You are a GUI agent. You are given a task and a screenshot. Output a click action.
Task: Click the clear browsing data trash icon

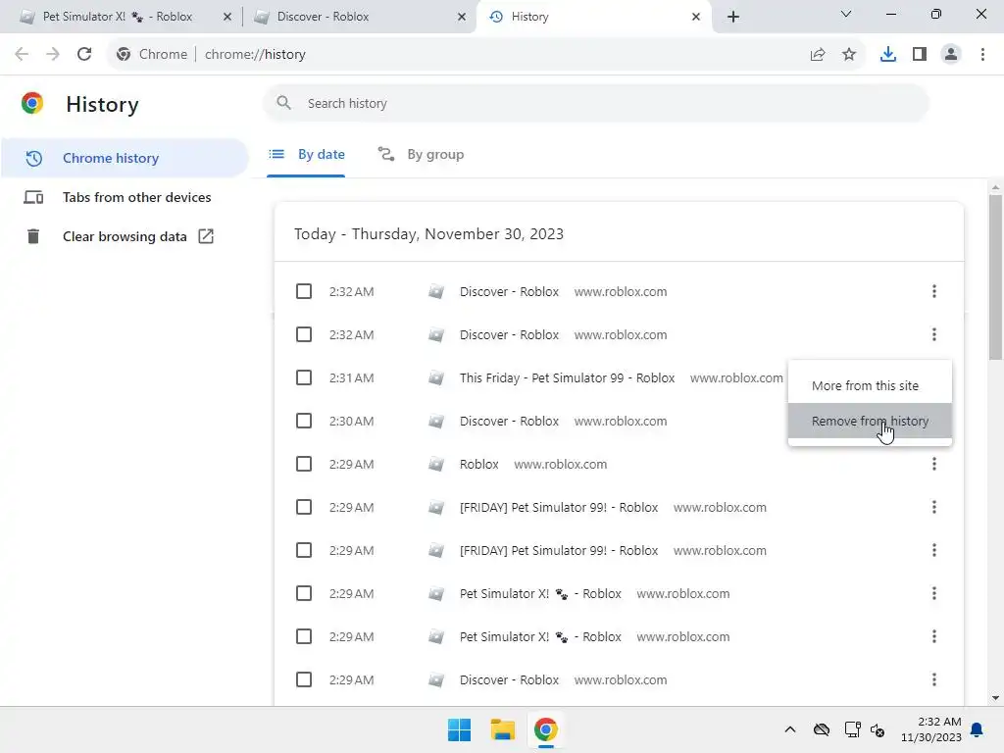(33, 236)
